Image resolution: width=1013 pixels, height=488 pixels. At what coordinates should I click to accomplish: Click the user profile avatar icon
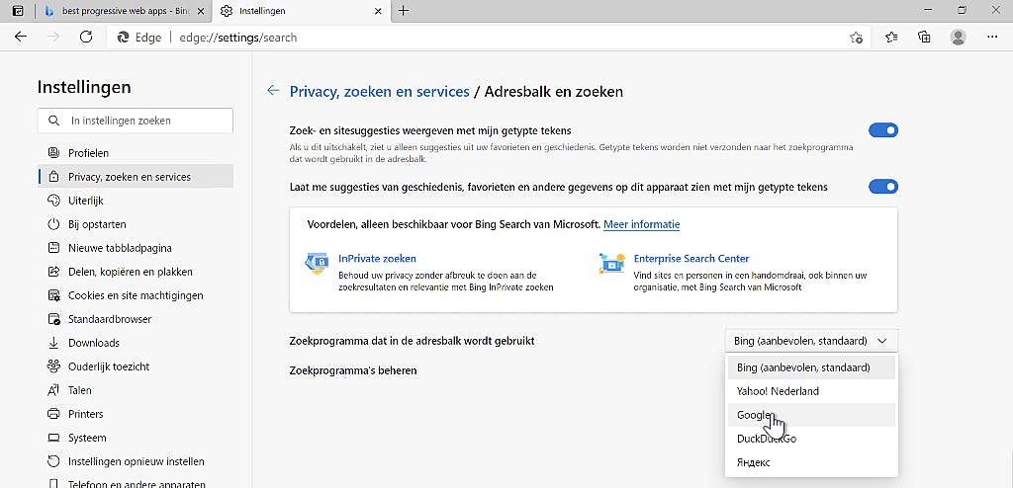[958, 37]
